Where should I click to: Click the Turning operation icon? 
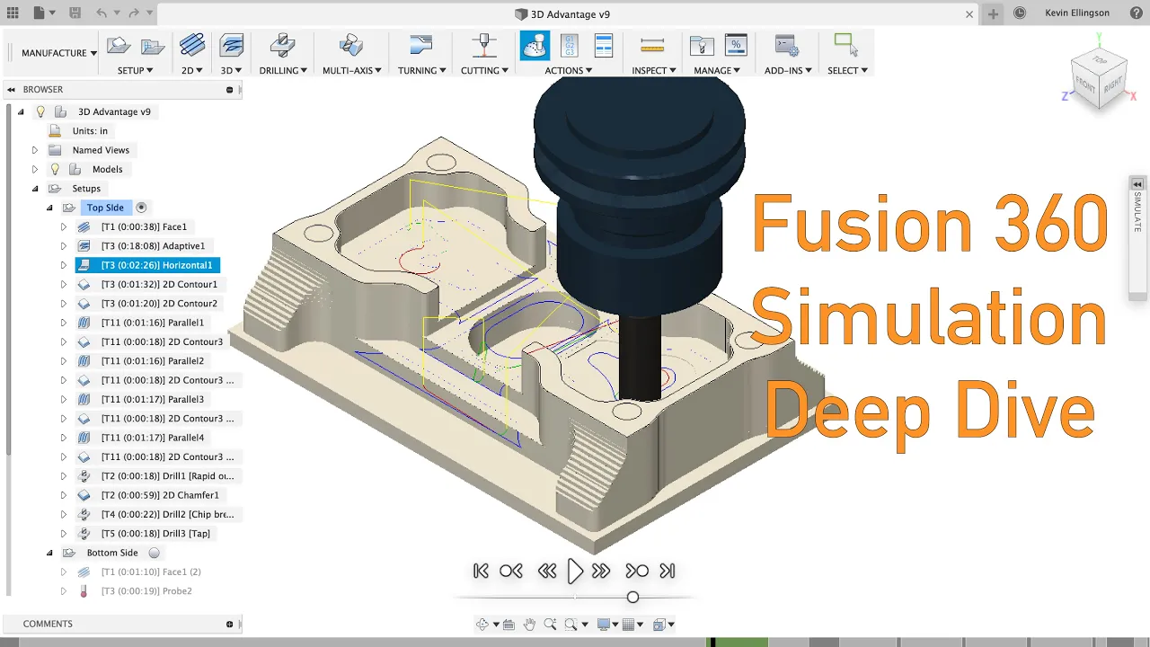pos(420,46)
